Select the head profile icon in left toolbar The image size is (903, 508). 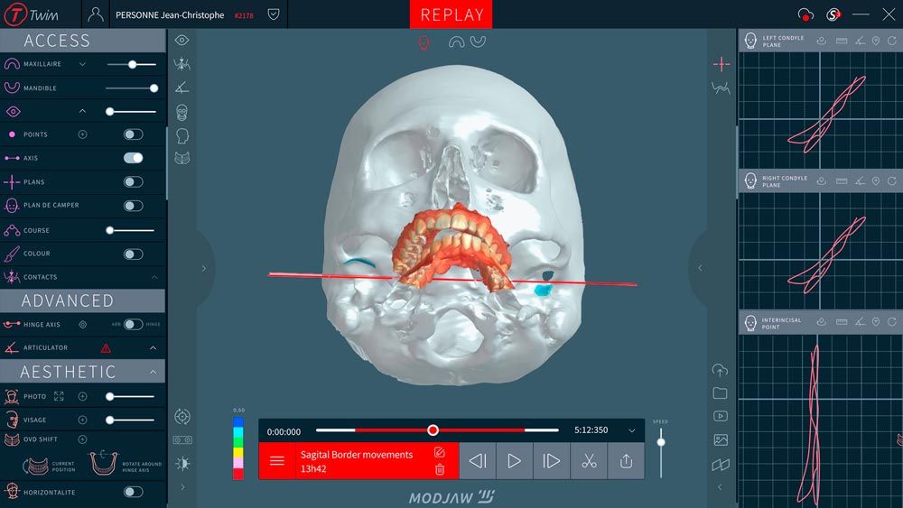coord(182,135)
